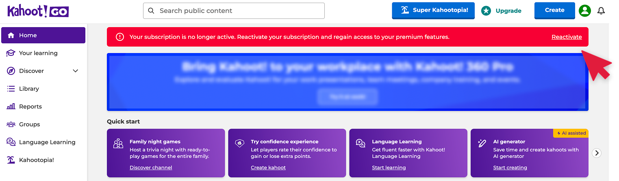619x181 pixels.
Task: Click the Reactivate subscription link
Action: [567, 37]
